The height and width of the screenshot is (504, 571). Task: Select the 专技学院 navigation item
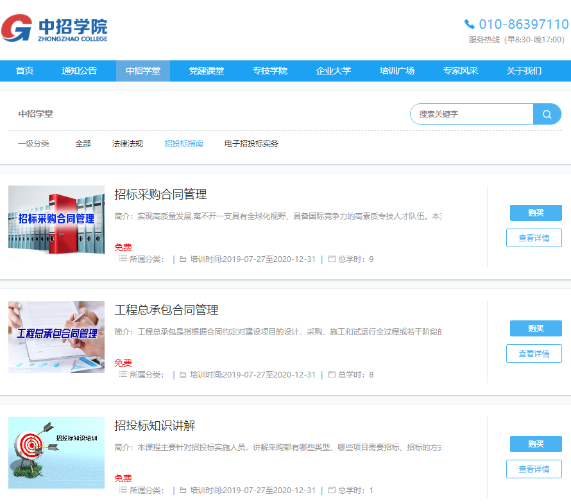click(270, 71)
